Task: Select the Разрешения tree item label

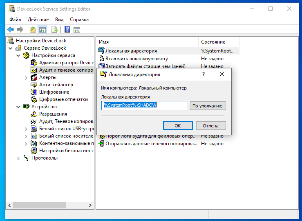Action: coord(53,114)
